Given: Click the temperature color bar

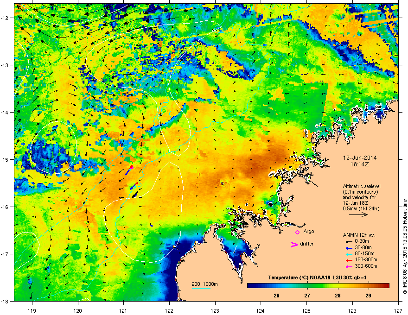Looking at the screenshot, I should coord(318,286).
